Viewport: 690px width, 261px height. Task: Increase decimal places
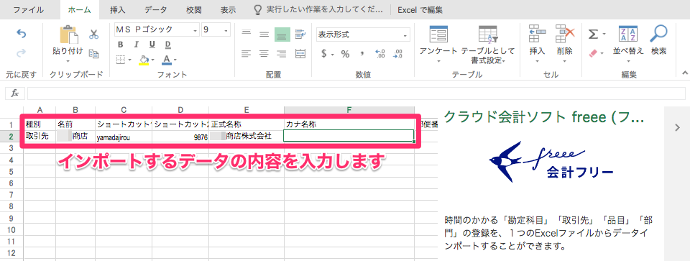click(379, 54)
